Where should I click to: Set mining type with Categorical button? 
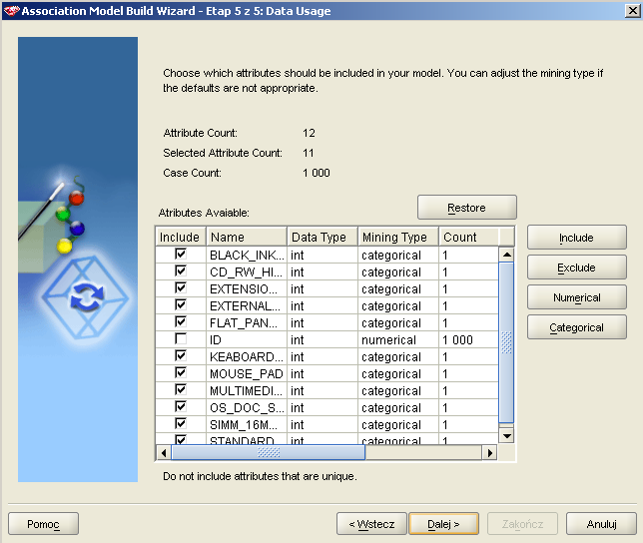click(x=576, y=327)
